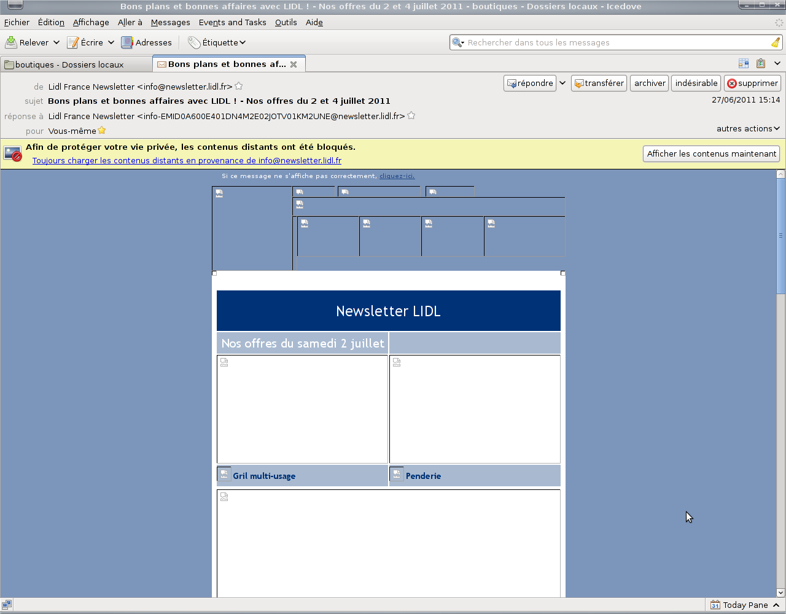Click the blocked image above Gril multi-usage
Viewport: 786px width, 614px height.
302,409
